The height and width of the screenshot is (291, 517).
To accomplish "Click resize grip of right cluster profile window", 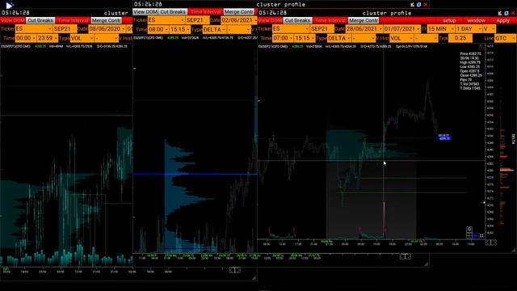I will [514, 251].
